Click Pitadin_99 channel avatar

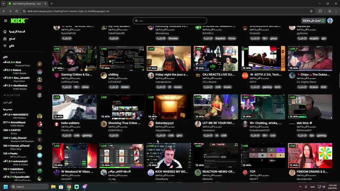tap(57, 124)
